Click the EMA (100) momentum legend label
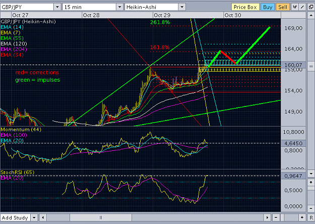This screenshot has height=224, width=315. [x=14, y=135]
